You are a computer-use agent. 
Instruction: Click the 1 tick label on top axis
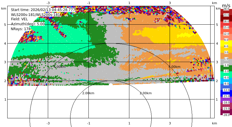click(x=129, y=3)
